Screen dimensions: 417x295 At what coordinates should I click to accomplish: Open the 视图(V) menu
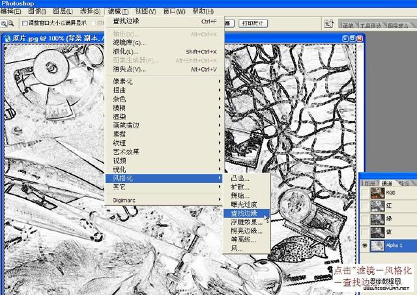pyautogui.click(x=145, y=12)
